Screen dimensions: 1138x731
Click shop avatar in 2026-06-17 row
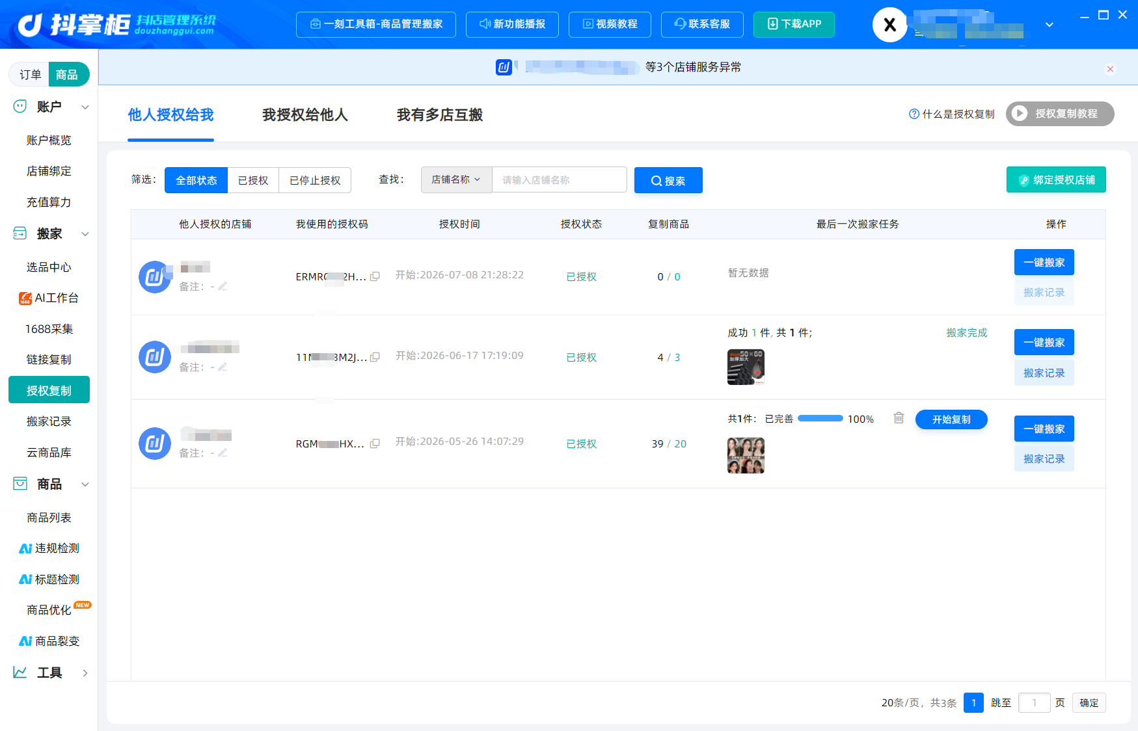pos(155,357)
